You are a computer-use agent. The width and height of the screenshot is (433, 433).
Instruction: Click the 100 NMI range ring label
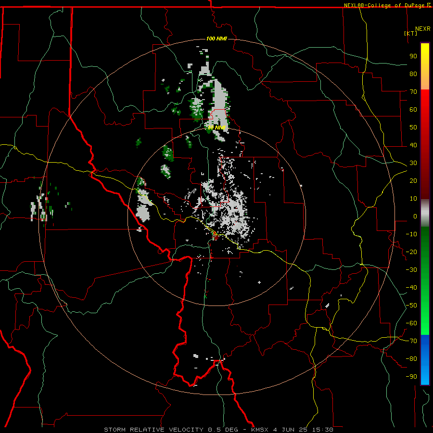coord(216,38)
